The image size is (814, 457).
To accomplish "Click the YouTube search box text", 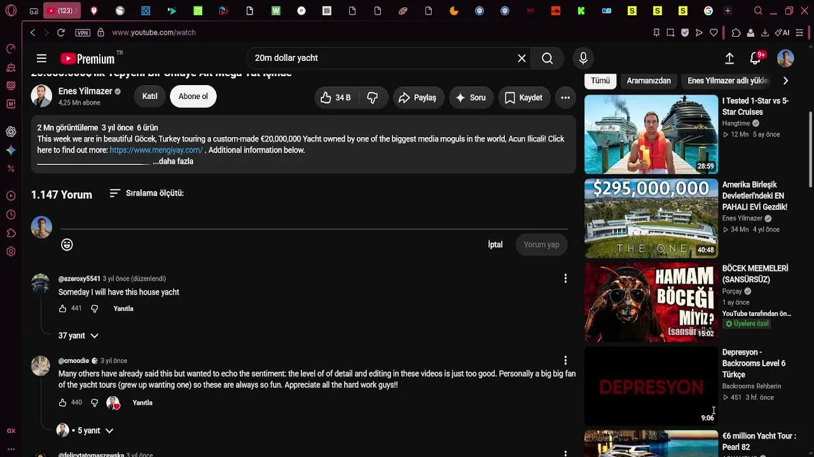I will (x=286, y=58).
